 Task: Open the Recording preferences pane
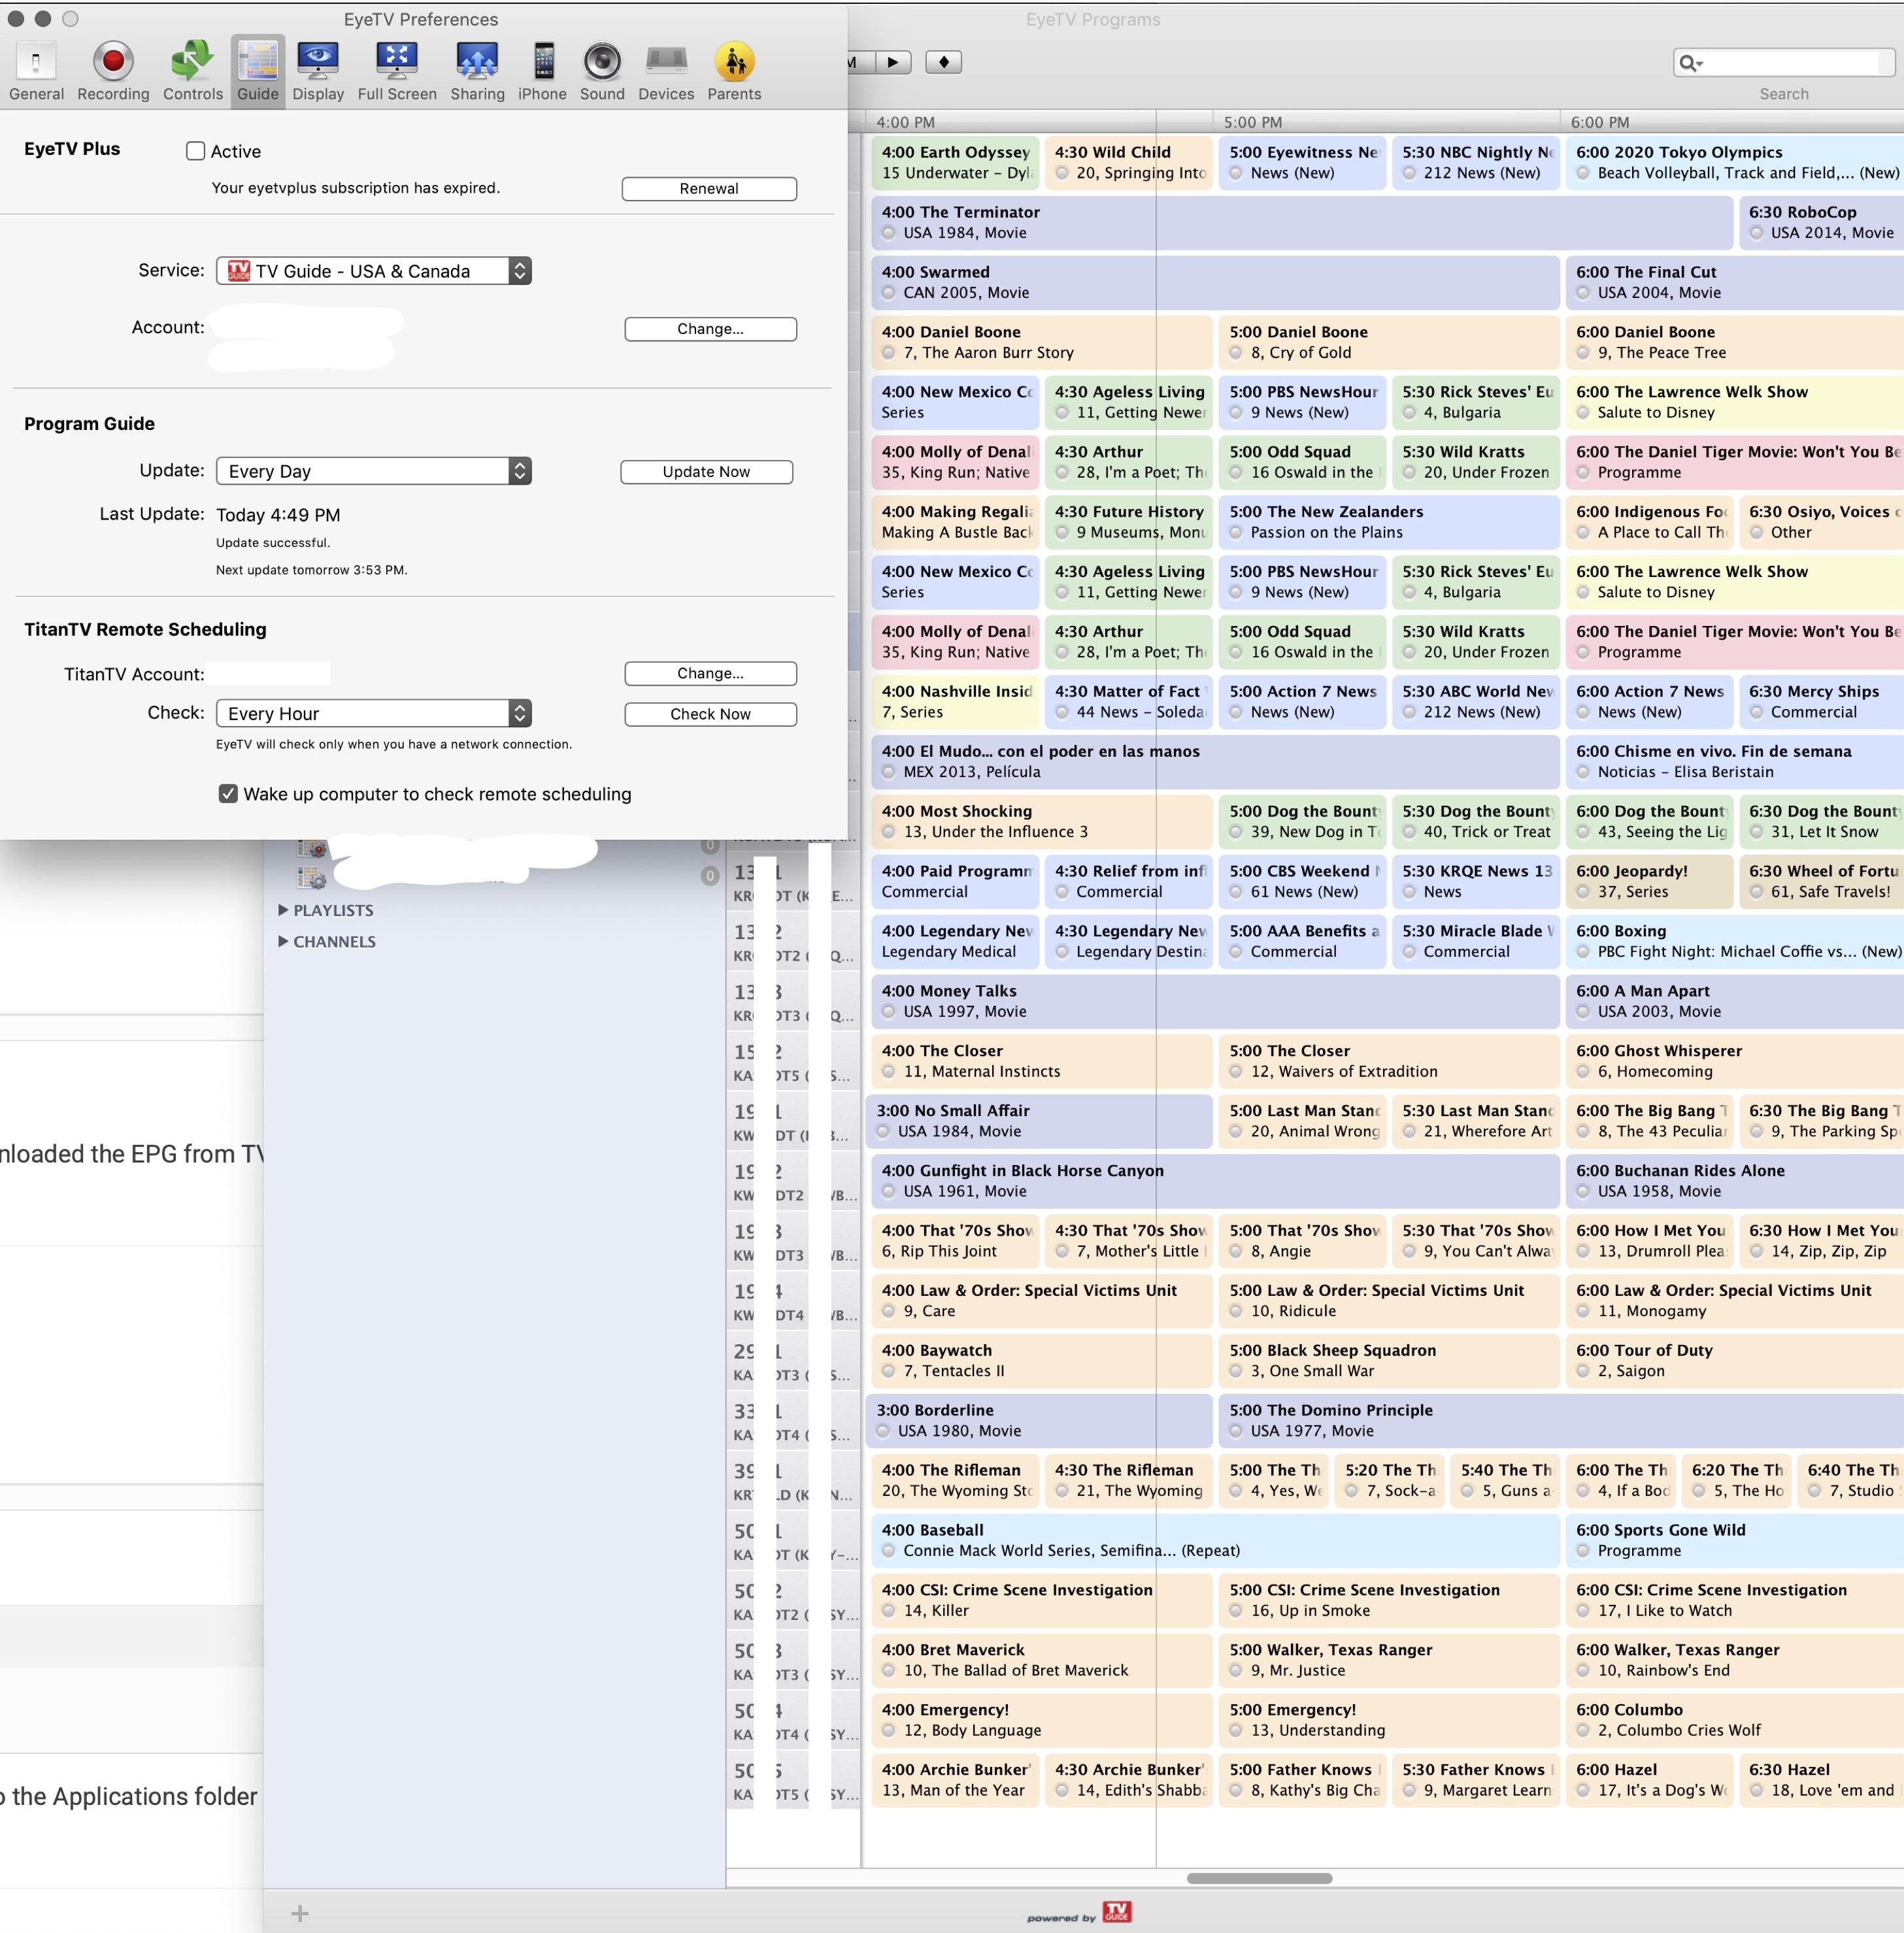pyautogui.click(x=113, y=71)
